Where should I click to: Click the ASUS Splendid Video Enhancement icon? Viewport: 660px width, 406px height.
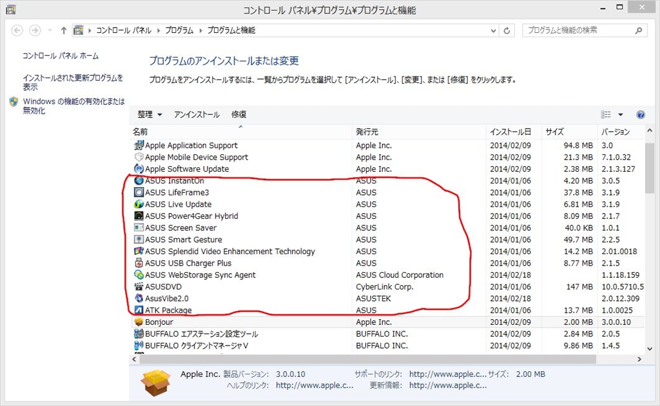click(x=139, y=252)
